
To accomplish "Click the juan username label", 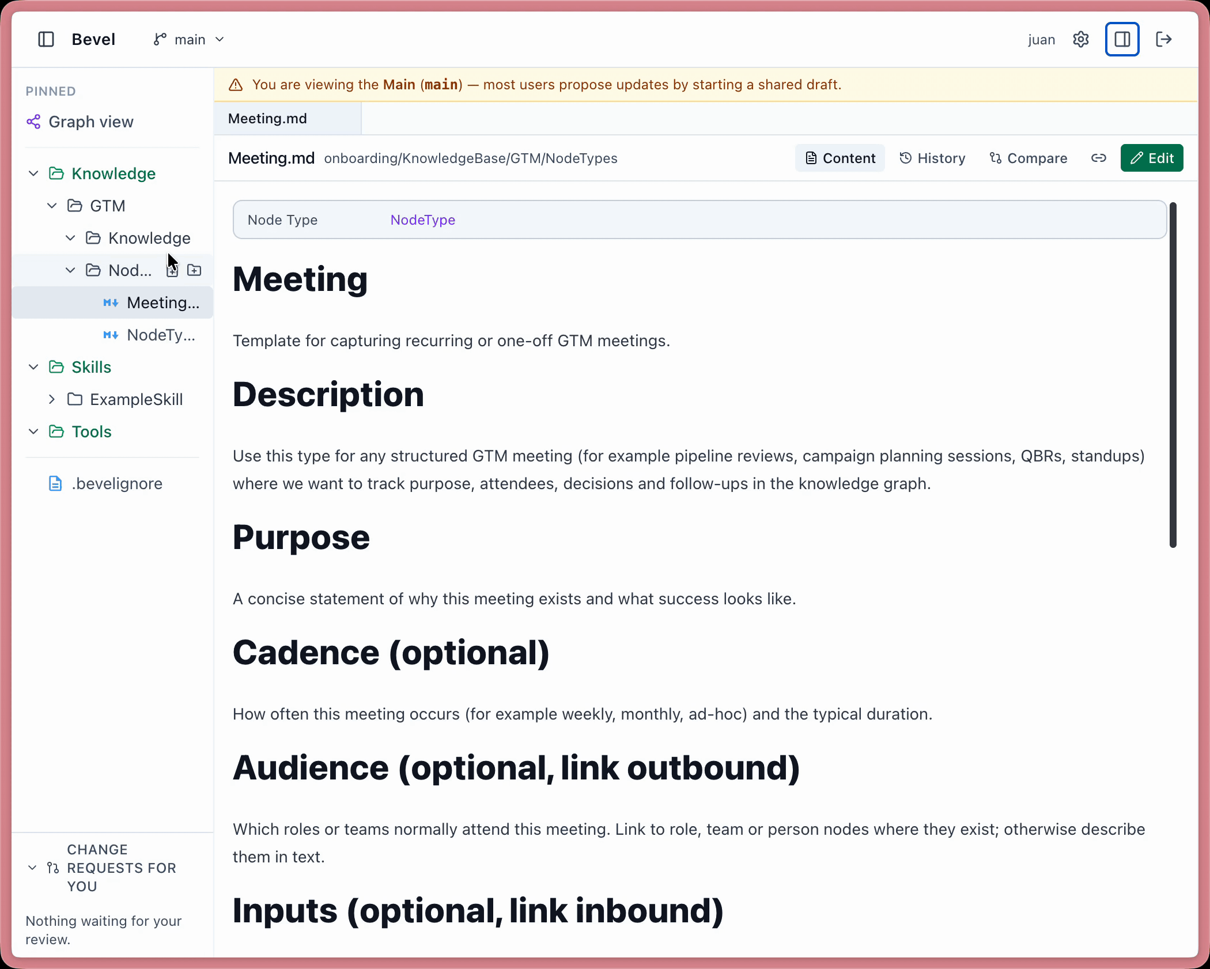I will pos(1041,39).
